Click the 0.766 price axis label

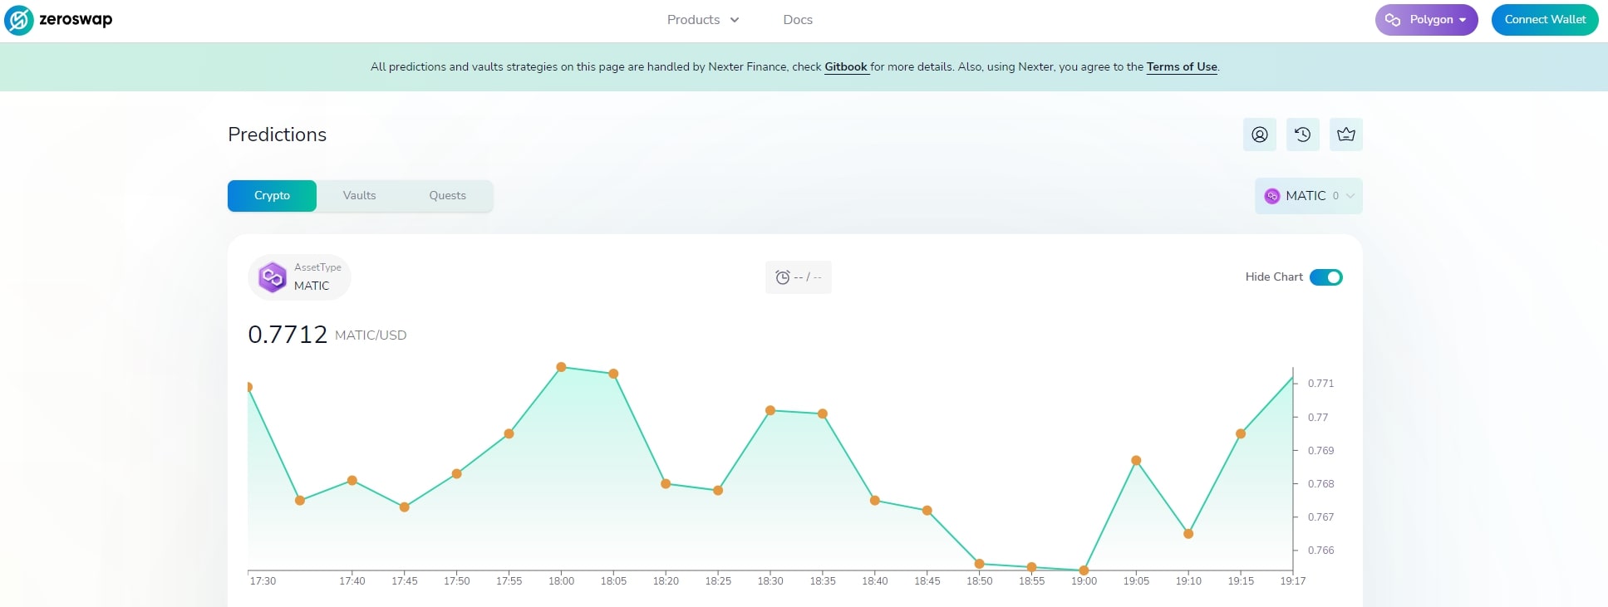point(1320,551)
